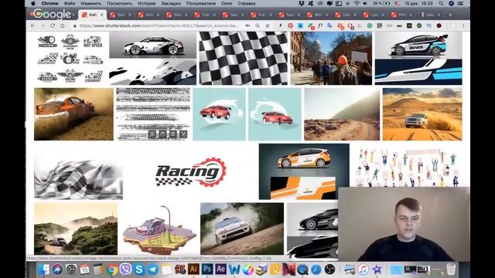This screenshot has width=495, height=278.
Task: Open the Chrome three-dot menu
Action: [463, 25]
